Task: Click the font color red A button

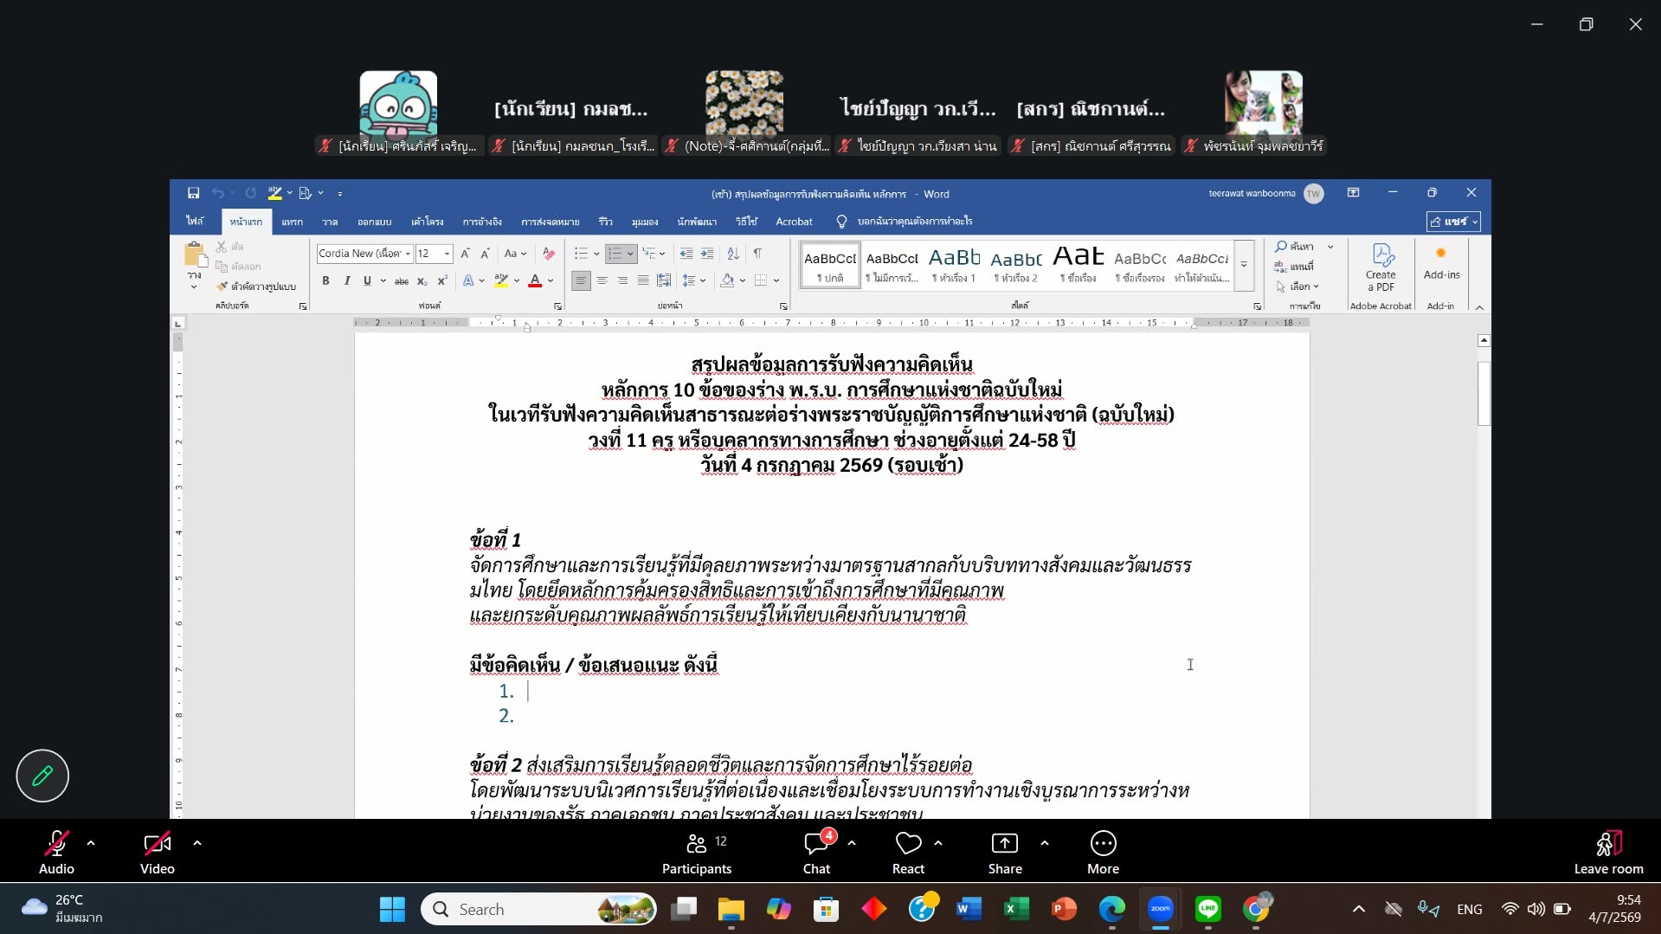Action: coord(535,280)
